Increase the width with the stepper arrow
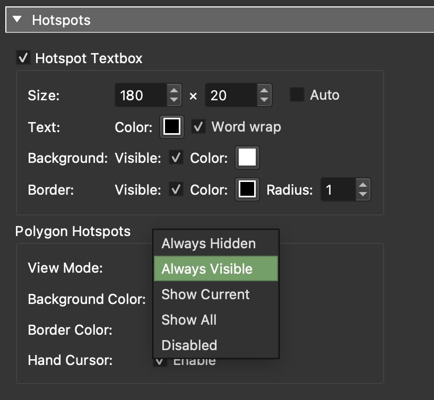 (x=173, y=91)
